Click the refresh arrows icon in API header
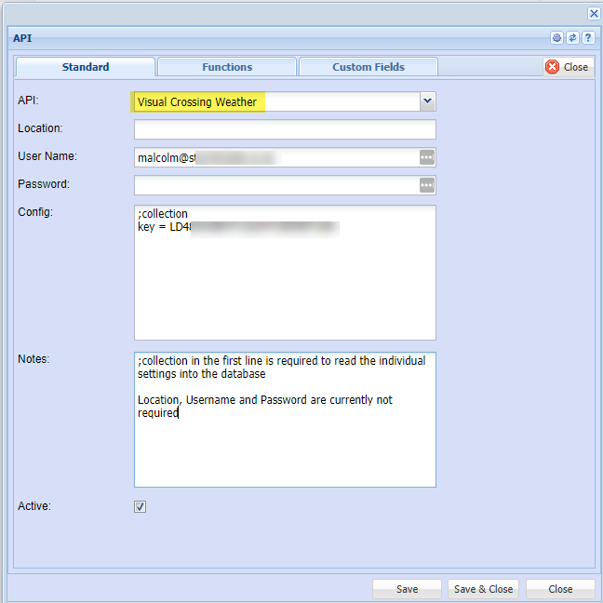The width and height of the screenshot is (603, 603). pyautogui.click(x=572, y=38)
